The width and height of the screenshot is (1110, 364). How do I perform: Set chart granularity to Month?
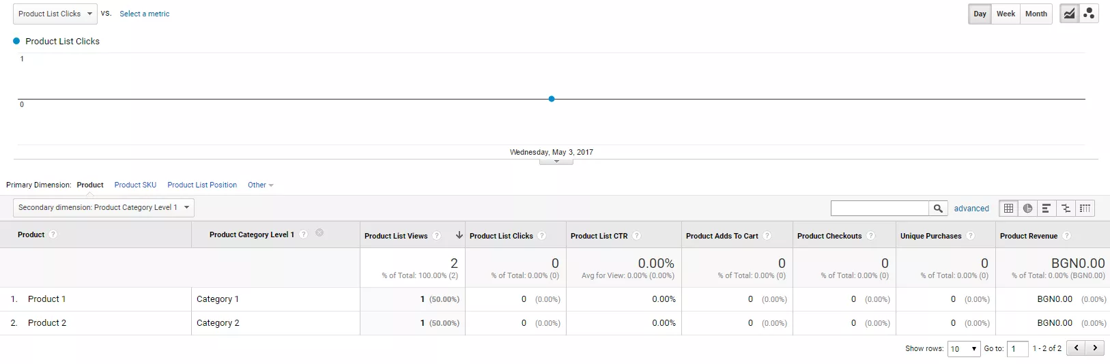tap(1036, 14)
